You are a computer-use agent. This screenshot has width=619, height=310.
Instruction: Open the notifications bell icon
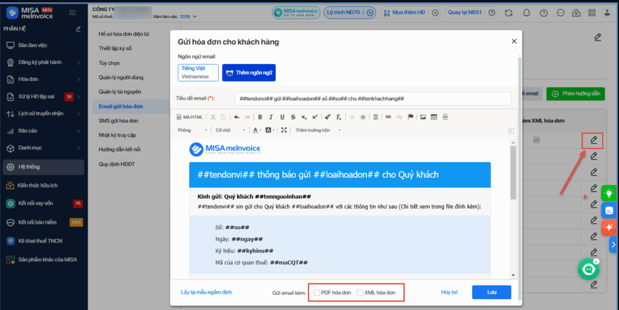[526, 13]
